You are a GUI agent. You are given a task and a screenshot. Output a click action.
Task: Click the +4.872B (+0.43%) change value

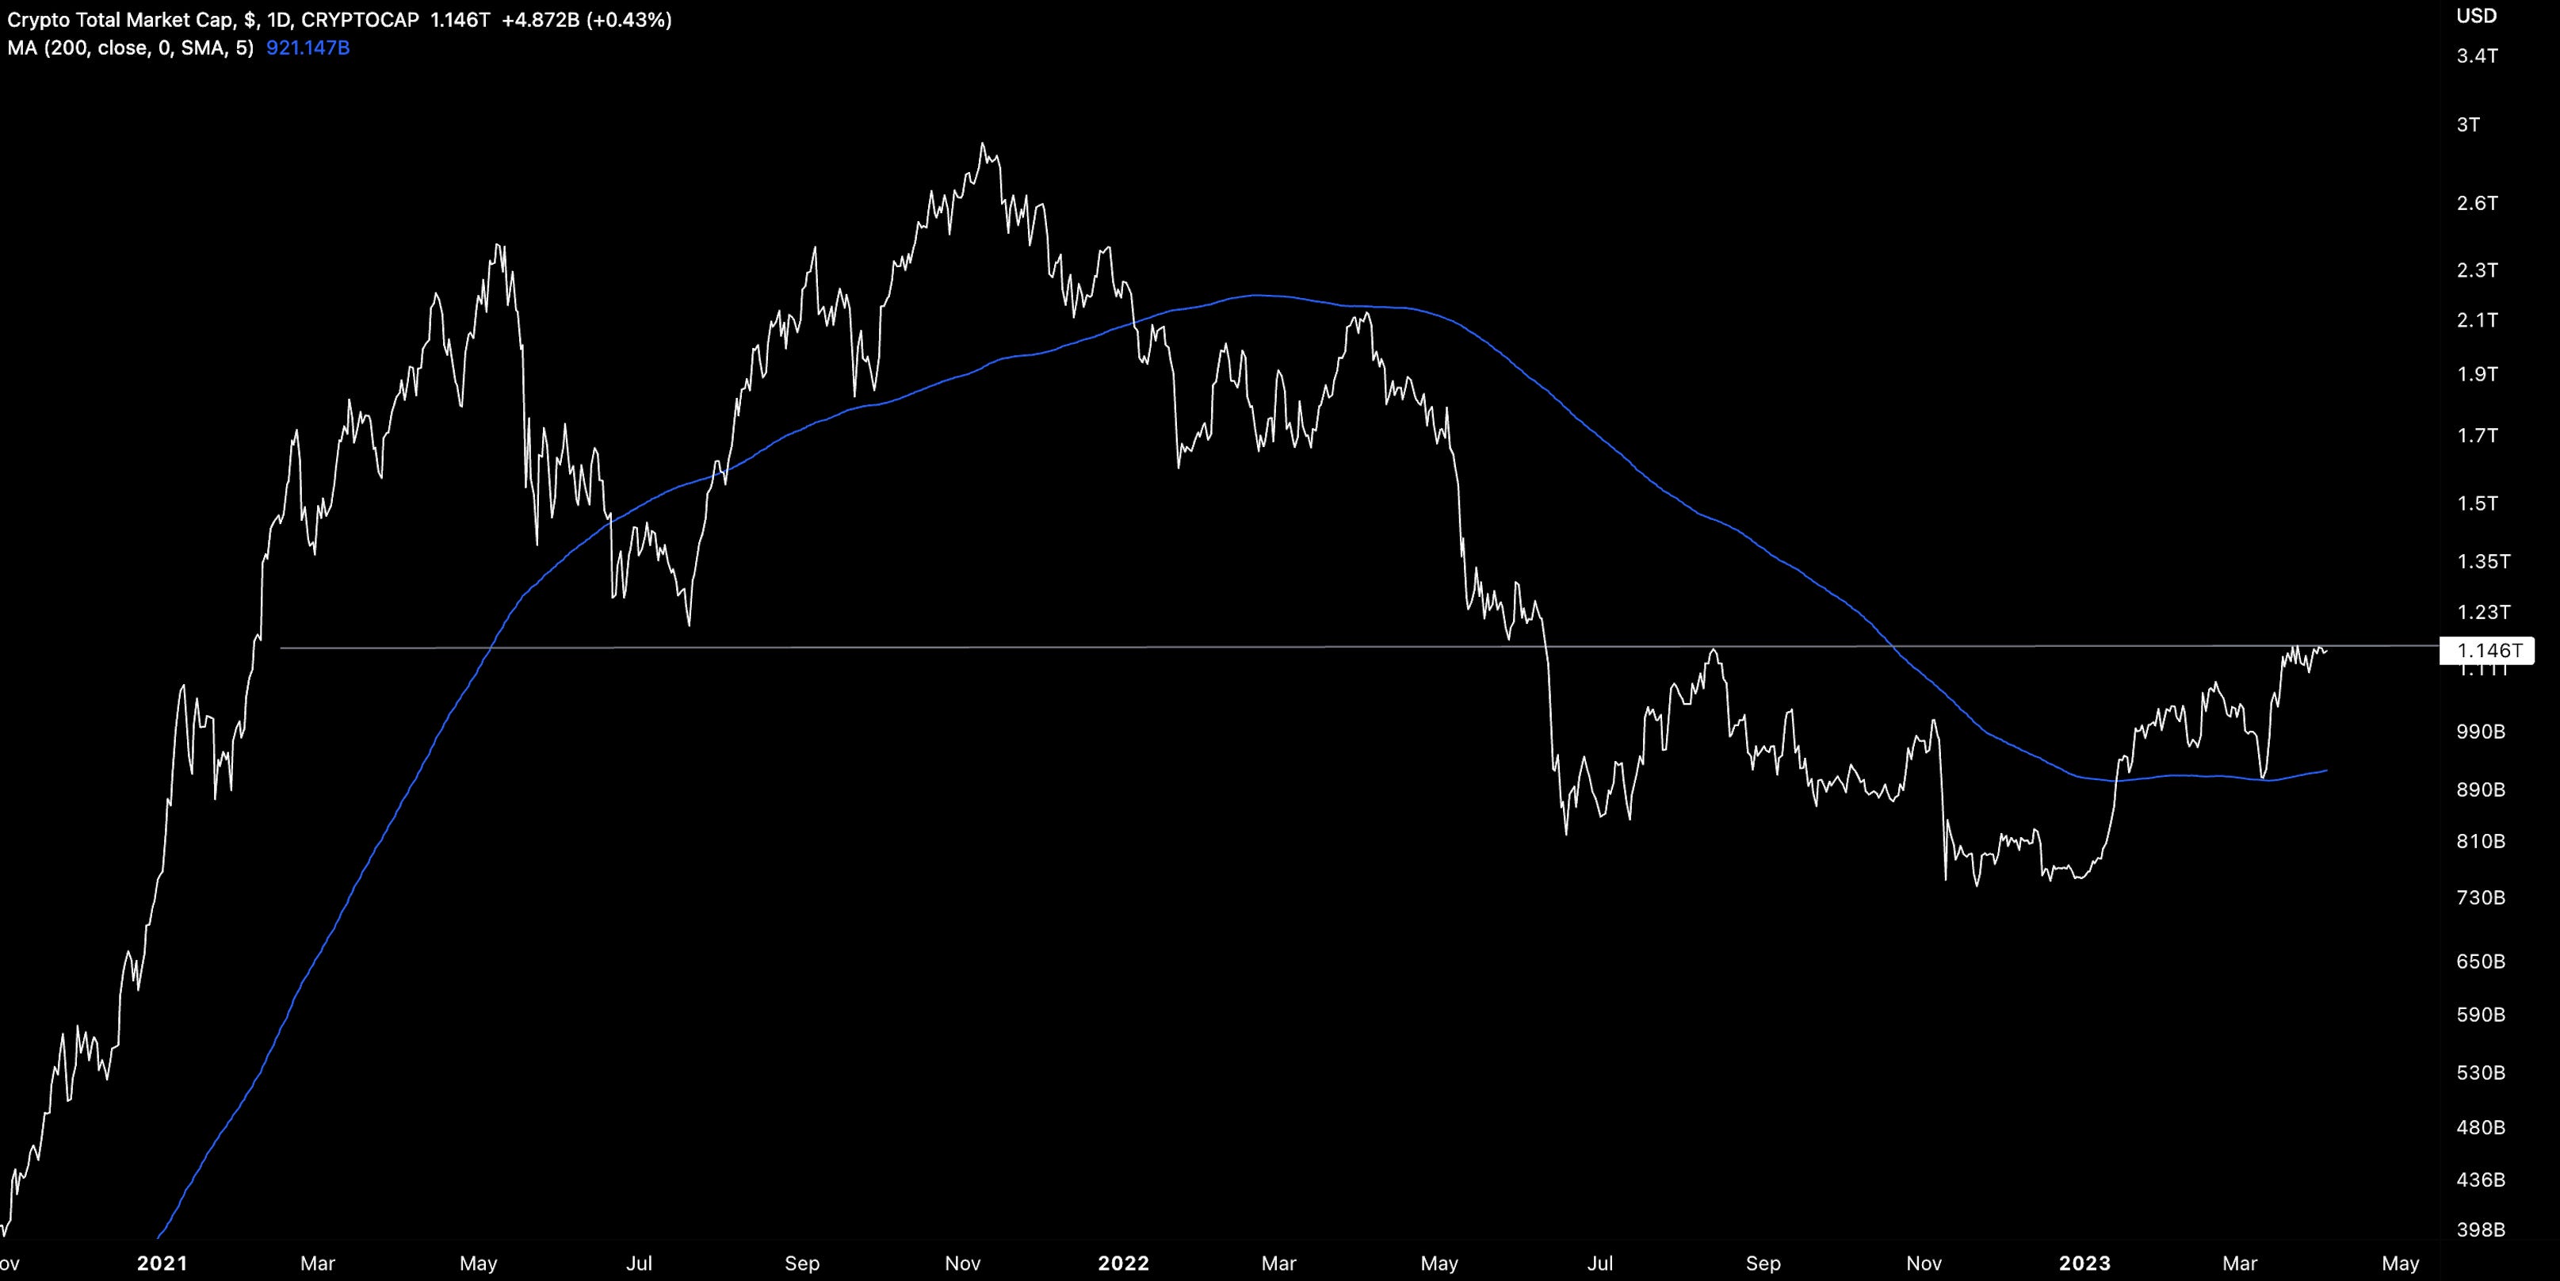[x=587, y=20]
